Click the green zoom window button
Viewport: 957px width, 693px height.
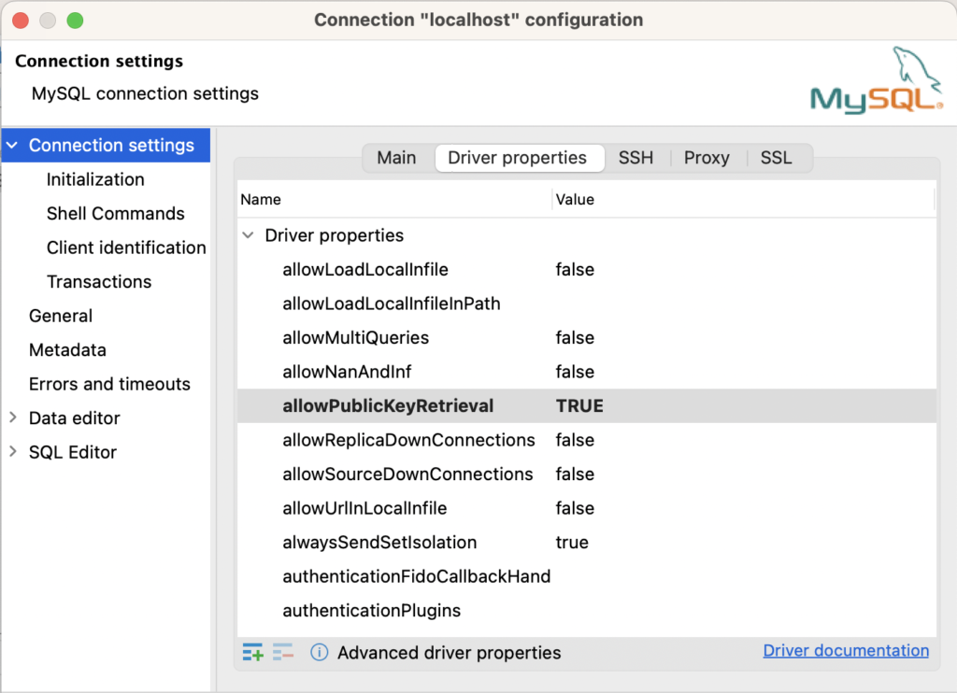[75, 21]
